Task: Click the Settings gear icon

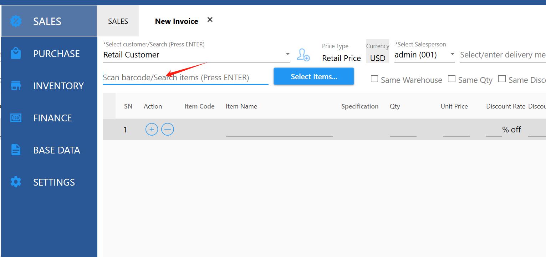Action: click(x=16, y=182)
